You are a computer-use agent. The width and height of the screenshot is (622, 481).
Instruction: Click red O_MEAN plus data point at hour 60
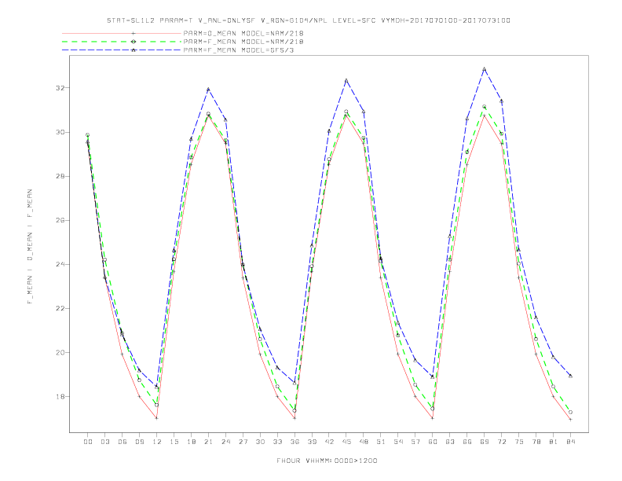click(433, 418)
